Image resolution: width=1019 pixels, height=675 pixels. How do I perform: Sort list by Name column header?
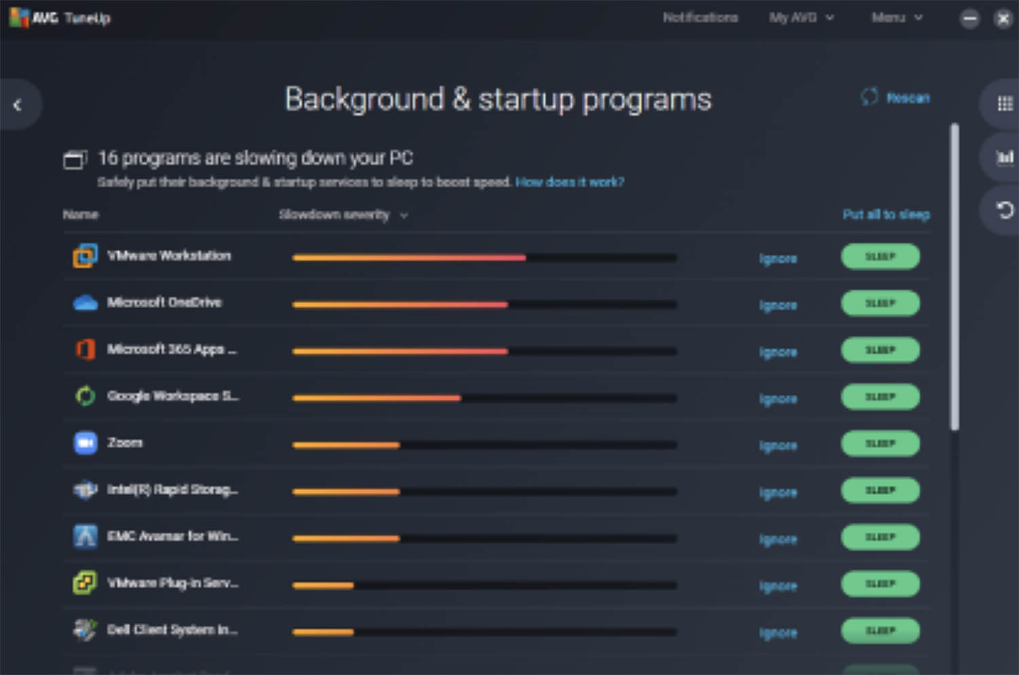tap(81, 215)
